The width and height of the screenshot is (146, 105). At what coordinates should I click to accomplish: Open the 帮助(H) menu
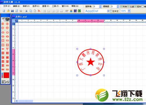tap(75, 6)
